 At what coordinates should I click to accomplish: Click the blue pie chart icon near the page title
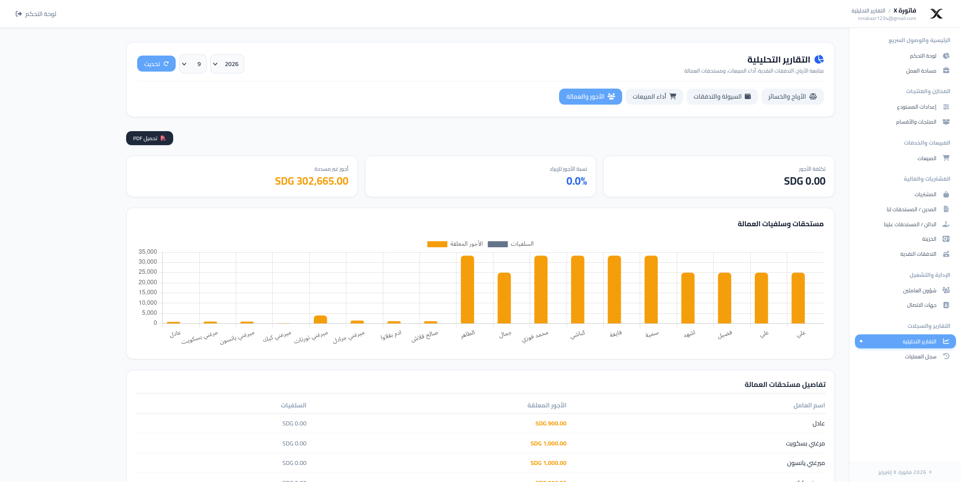[x=819, y=60]
